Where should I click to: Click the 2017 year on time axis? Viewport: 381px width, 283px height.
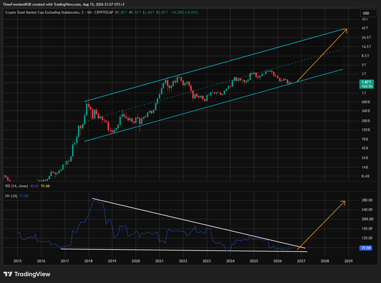pos(64,261)
